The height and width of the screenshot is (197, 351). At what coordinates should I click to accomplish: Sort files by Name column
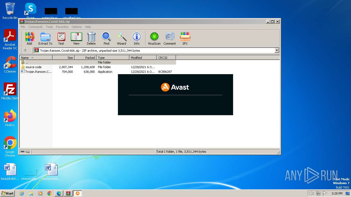36,58
